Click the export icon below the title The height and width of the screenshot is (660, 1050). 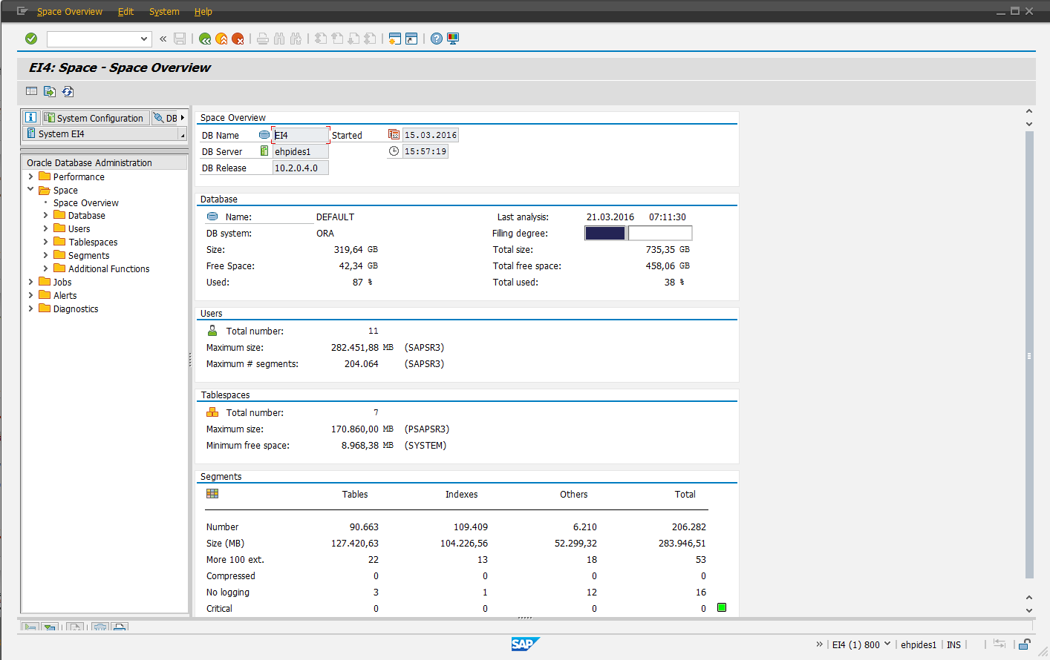coord(50,91)
